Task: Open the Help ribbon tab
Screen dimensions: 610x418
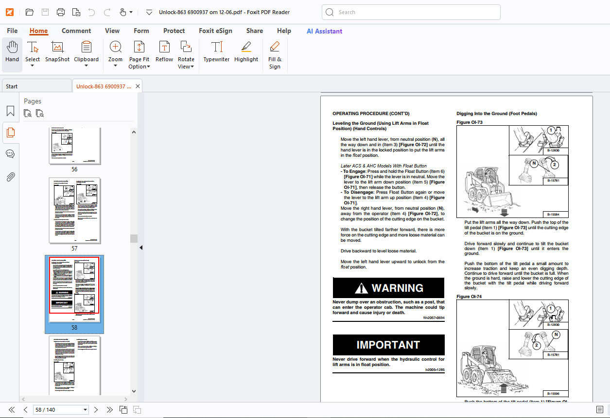Action: click(x=284, y=31)
